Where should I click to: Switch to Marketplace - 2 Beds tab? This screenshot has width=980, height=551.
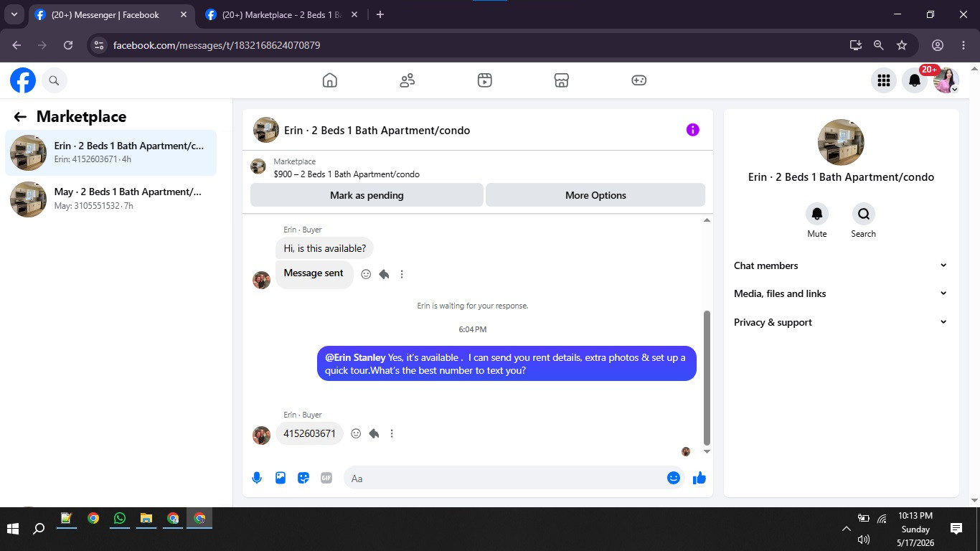(283, 14)
